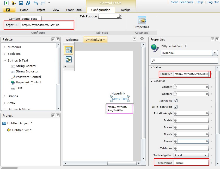Collapse the Behavior property section
Viewport: 220px width, 169px height.
pos(151,81)
